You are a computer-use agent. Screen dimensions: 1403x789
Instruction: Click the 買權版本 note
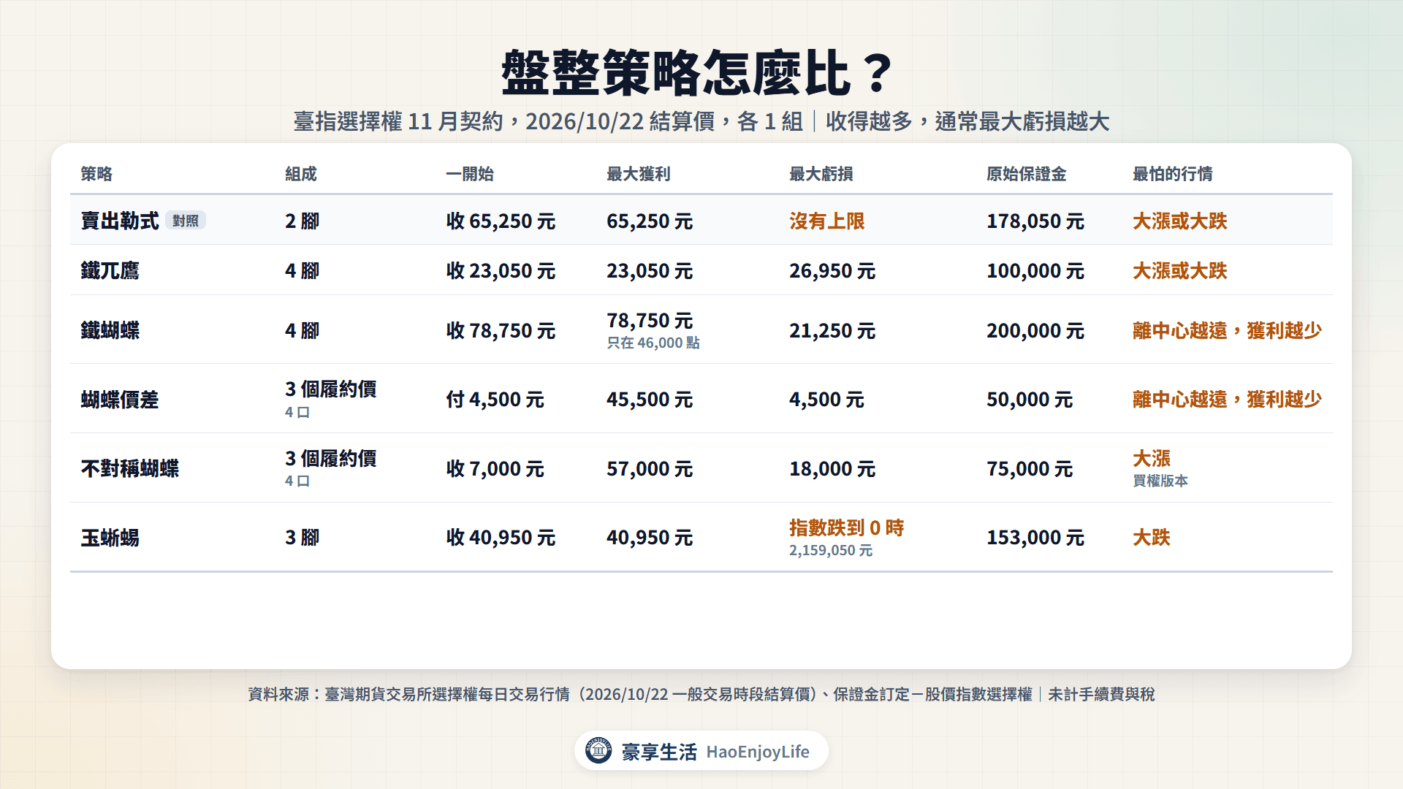(1160, 481)
